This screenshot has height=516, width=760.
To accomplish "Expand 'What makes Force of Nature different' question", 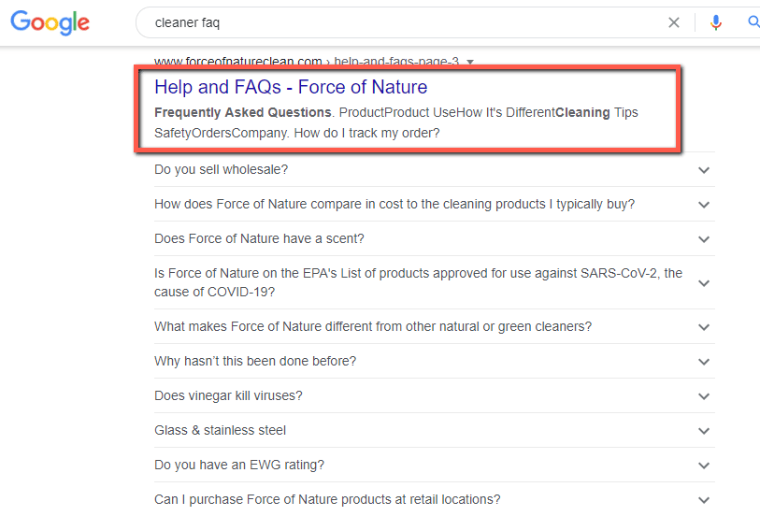I will click(x=435, y=327).
